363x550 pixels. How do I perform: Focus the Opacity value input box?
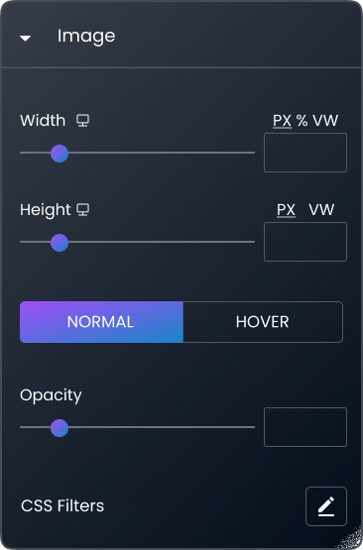305,427
